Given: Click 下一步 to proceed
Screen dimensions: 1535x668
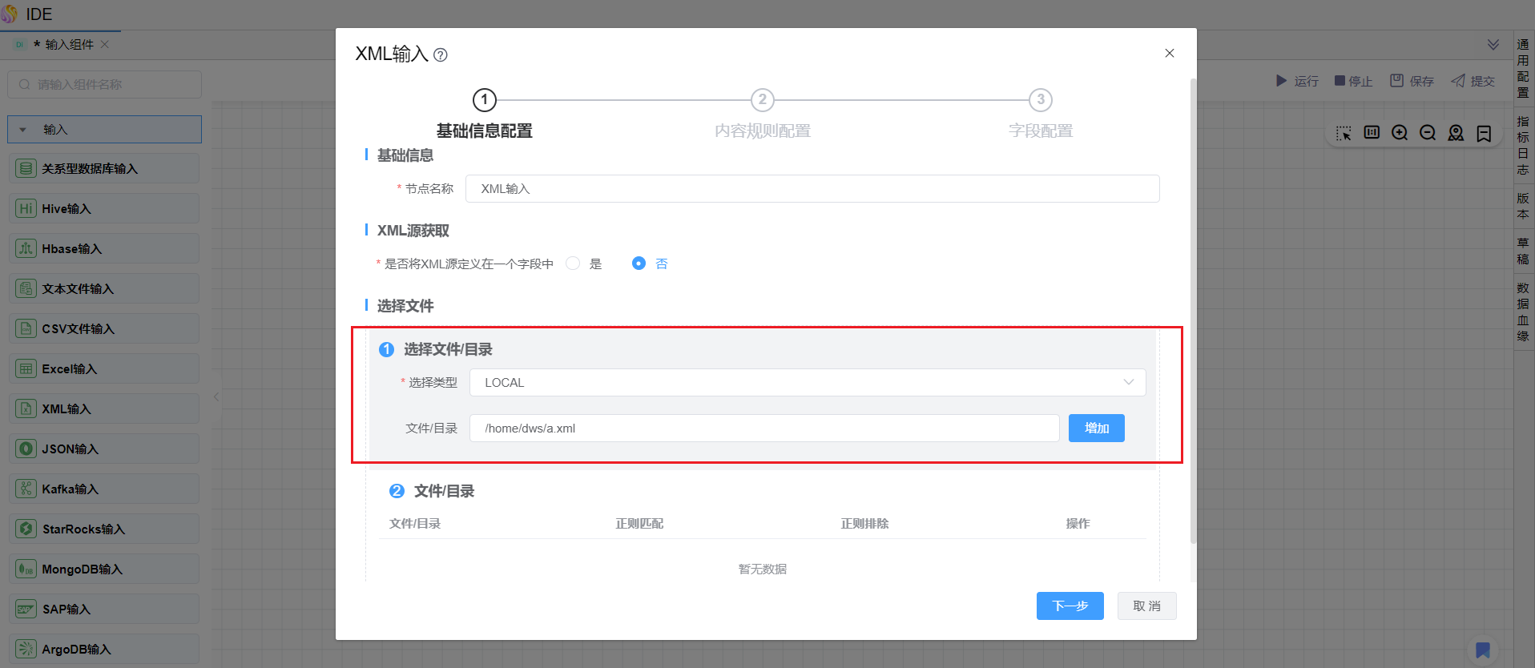Looking at the screenshot, I should [1070, 606].
